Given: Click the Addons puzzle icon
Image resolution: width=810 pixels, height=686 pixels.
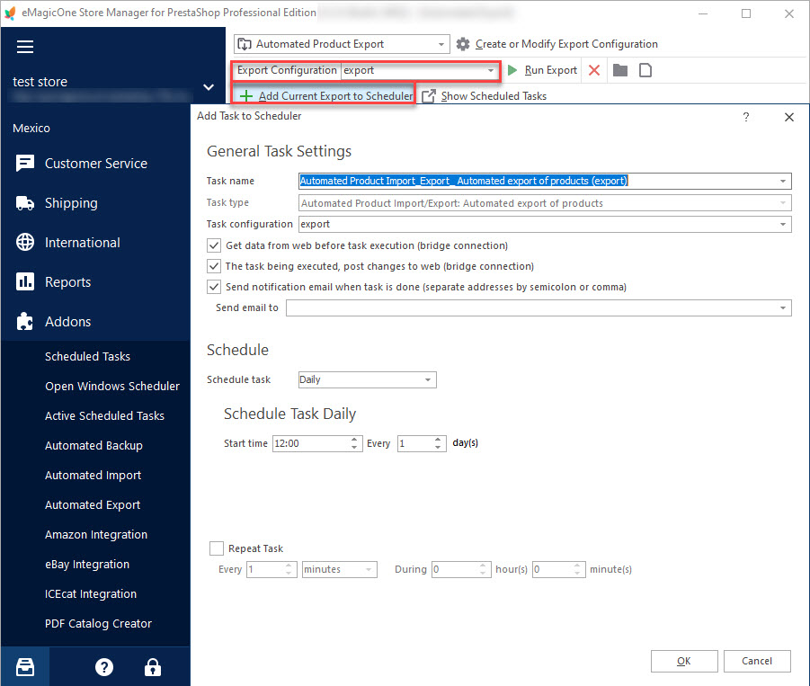Looking at the screenshot, I should [x=25, y=321].
